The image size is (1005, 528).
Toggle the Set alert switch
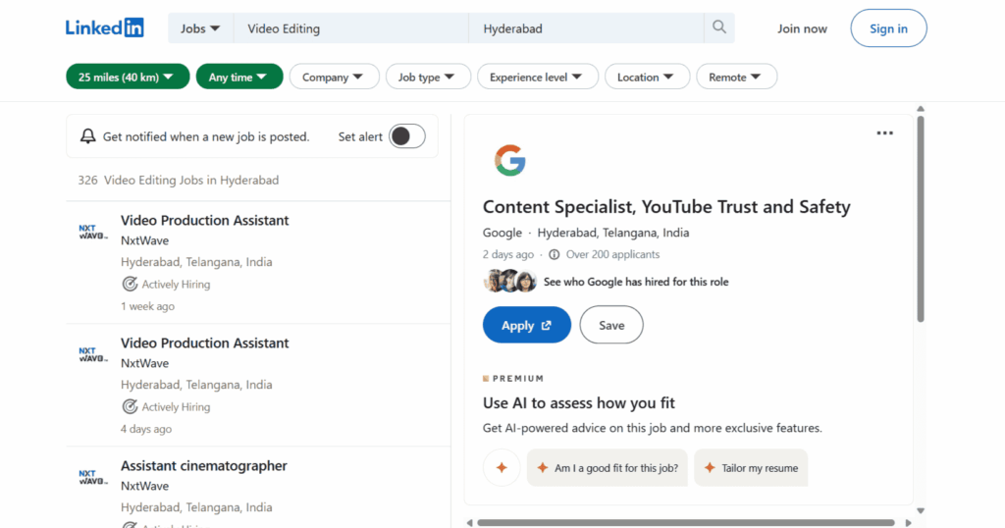coord(407,135)
